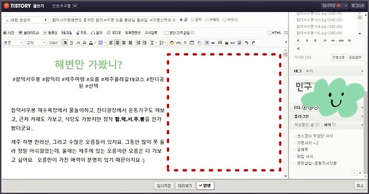
Task: Open blog selector dropdown in header
Action: point(75,6)
